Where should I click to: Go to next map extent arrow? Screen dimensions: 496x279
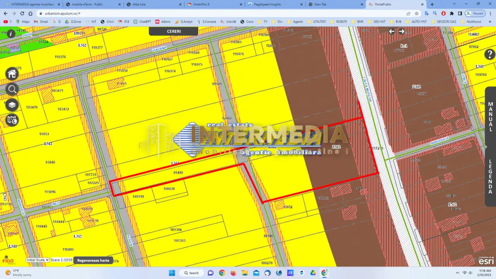[401, 31]
